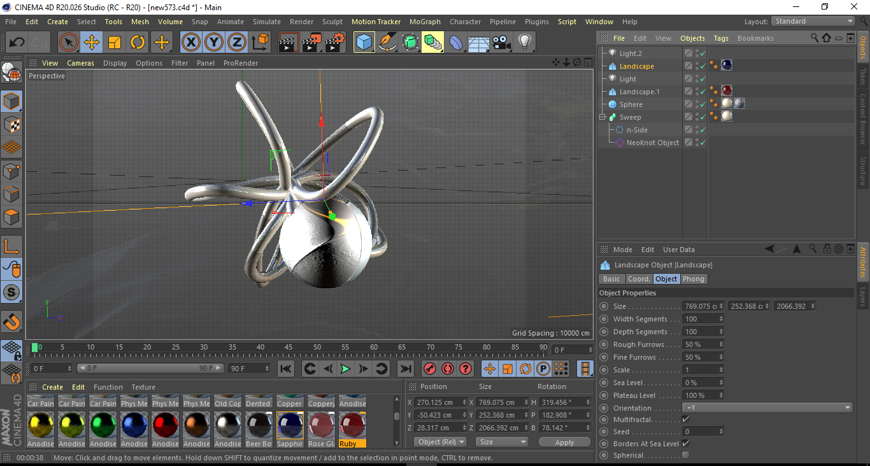The image size is (870, 466).
Task: Click Apply in coordinates panel
Action: click(x=564, y=442)
